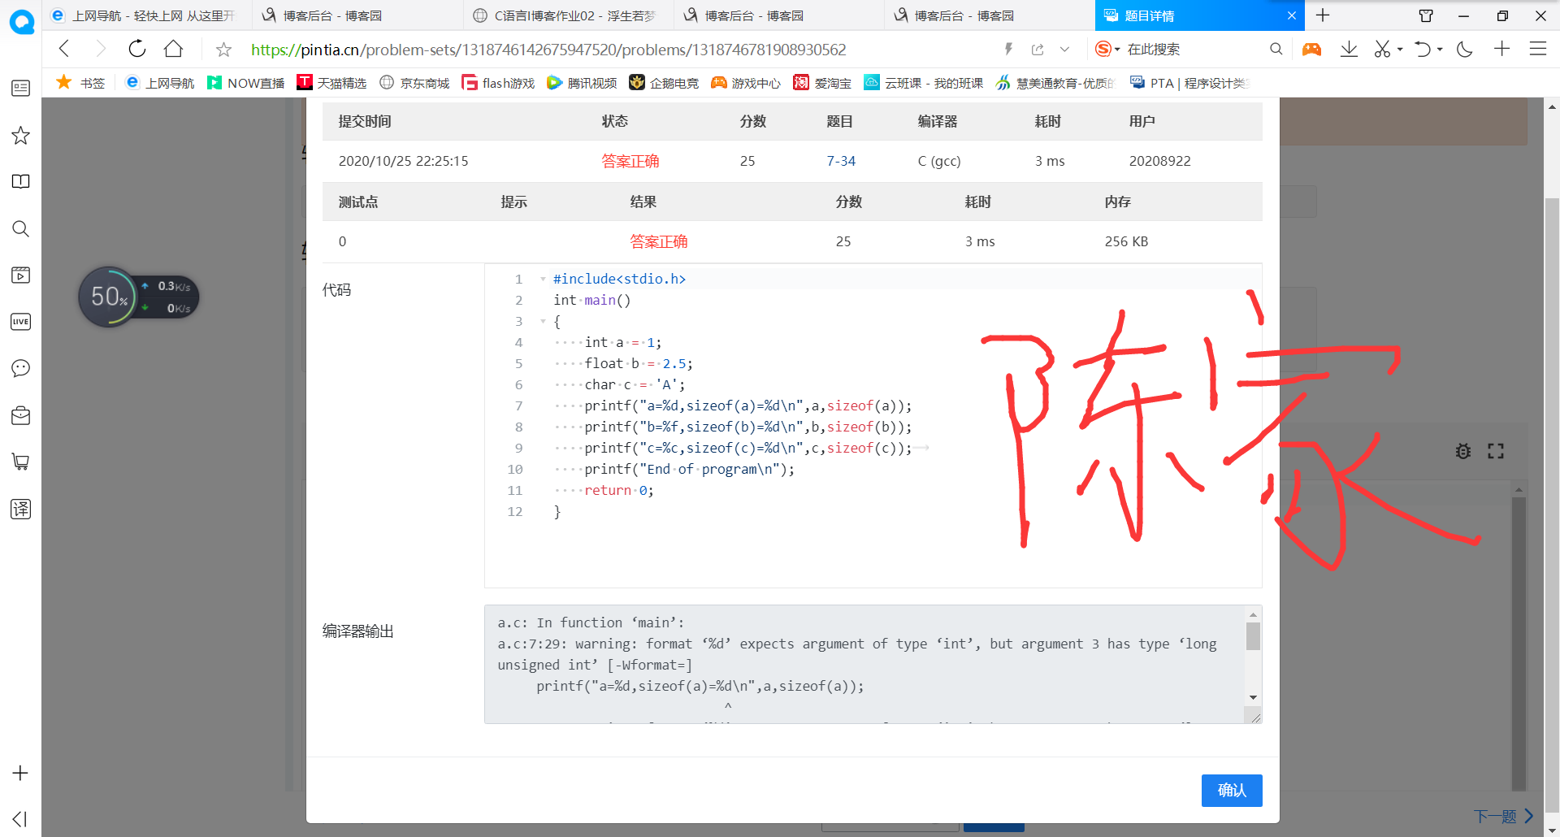Open 京东商城 bookmark
This screenshot has width=1560, height=837.
click(x=415, y=83)
